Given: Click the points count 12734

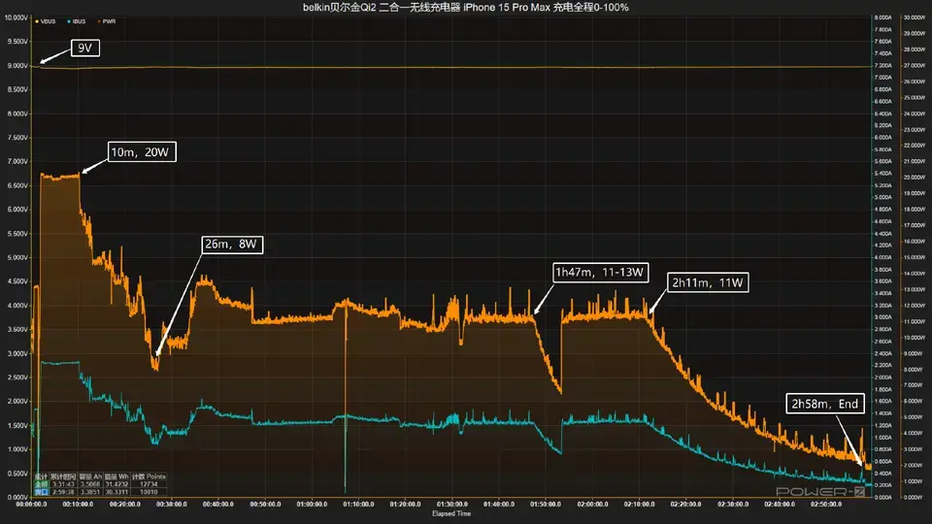Looking at the screenshot, I should (x=149, y=484).
